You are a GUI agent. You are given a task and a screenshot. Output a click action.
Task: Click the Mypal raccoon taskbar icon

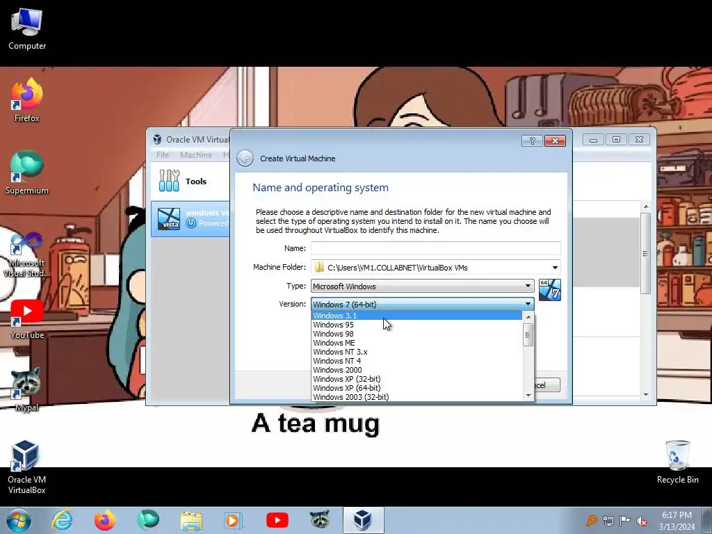(320, 519)
